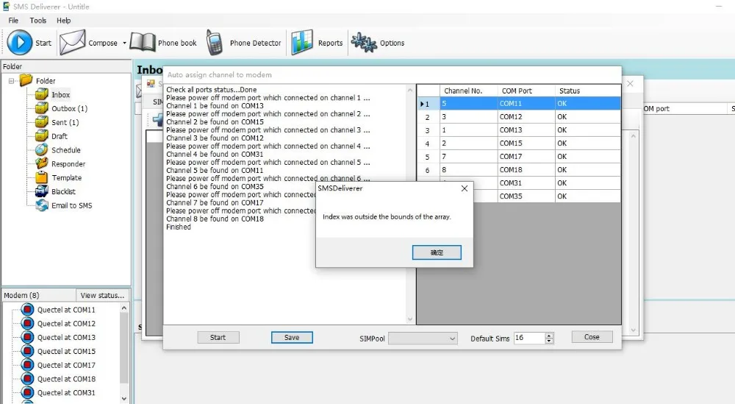735x404 pixels.
Task: Select modem Quectel at COM15
Action: [66, 352]
